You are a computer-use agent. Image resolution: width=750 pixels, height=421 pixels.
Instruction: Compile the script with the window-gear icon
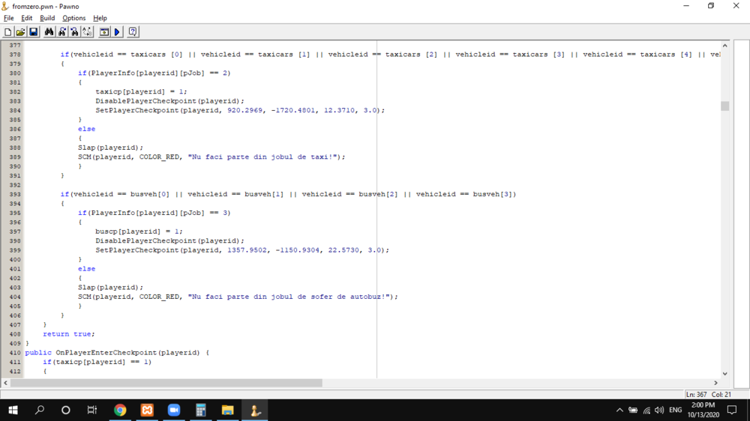pyautogui.click(x=103, y=32)
